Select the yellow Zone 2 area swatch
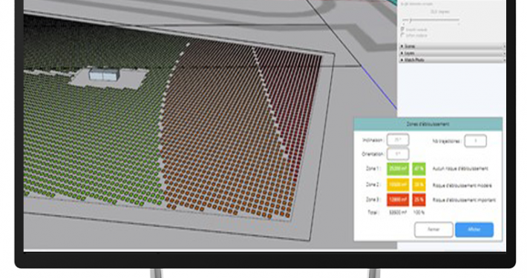Image resolution: width=527 pixels, height=278 pixels. (398, 185)
